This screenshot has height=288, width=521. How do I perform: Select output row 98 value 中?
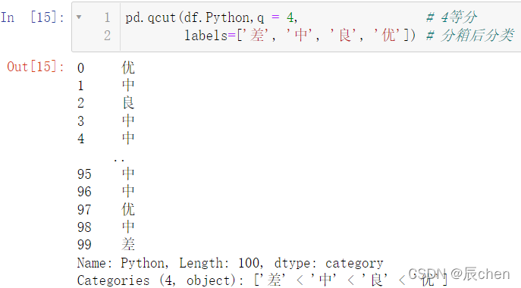click(x=128, y=227)
